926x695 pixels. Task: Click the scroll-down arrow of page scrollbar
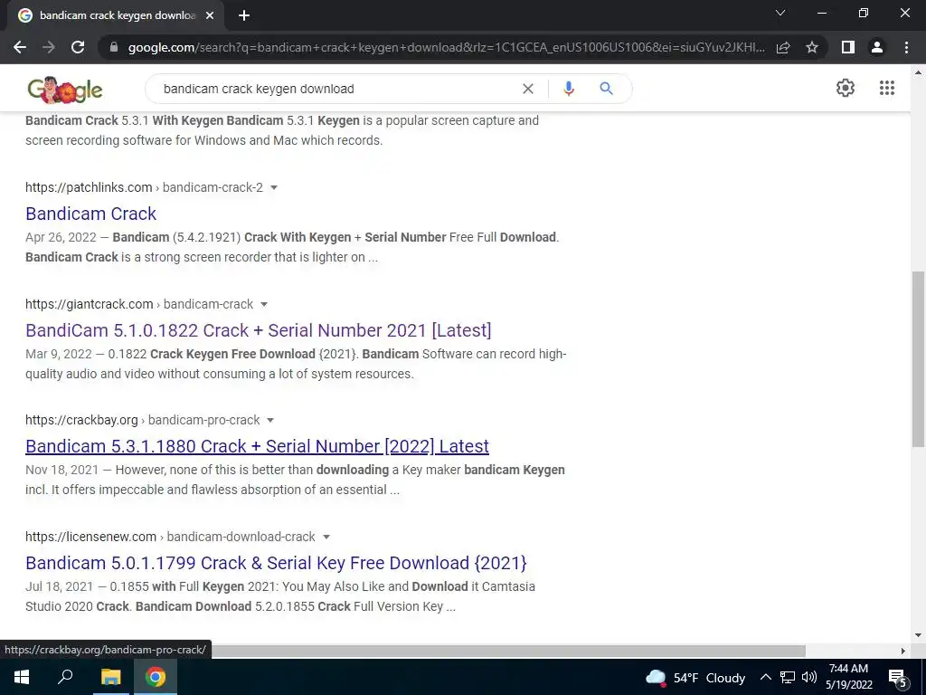click(x=918, y=636)
